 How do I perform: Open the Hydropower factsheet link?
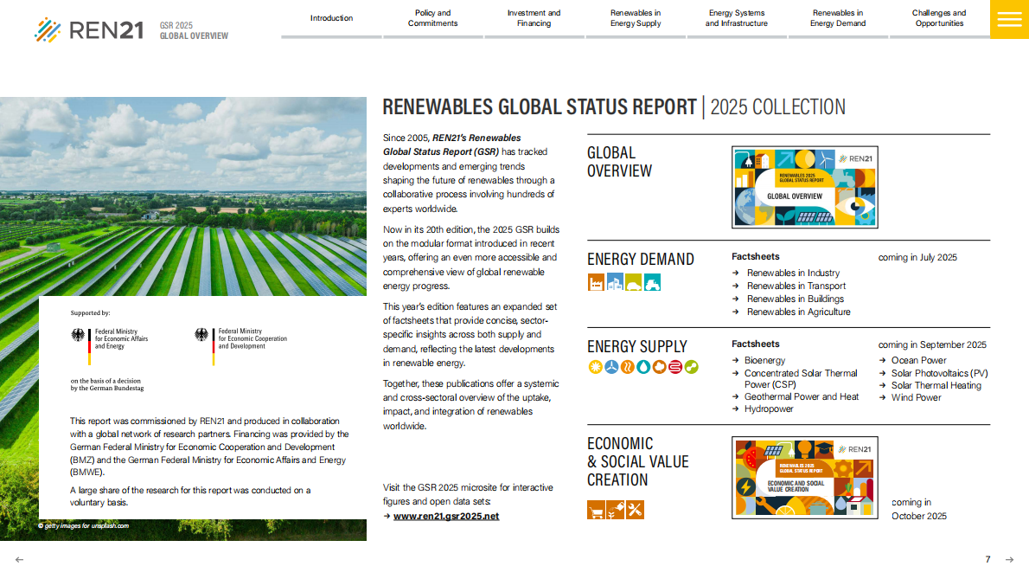click(x=769, y=409)
